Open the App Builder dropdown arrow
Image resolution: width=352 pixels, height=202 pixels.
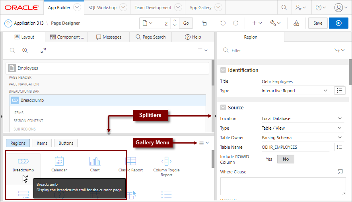[x=77, y=8]
